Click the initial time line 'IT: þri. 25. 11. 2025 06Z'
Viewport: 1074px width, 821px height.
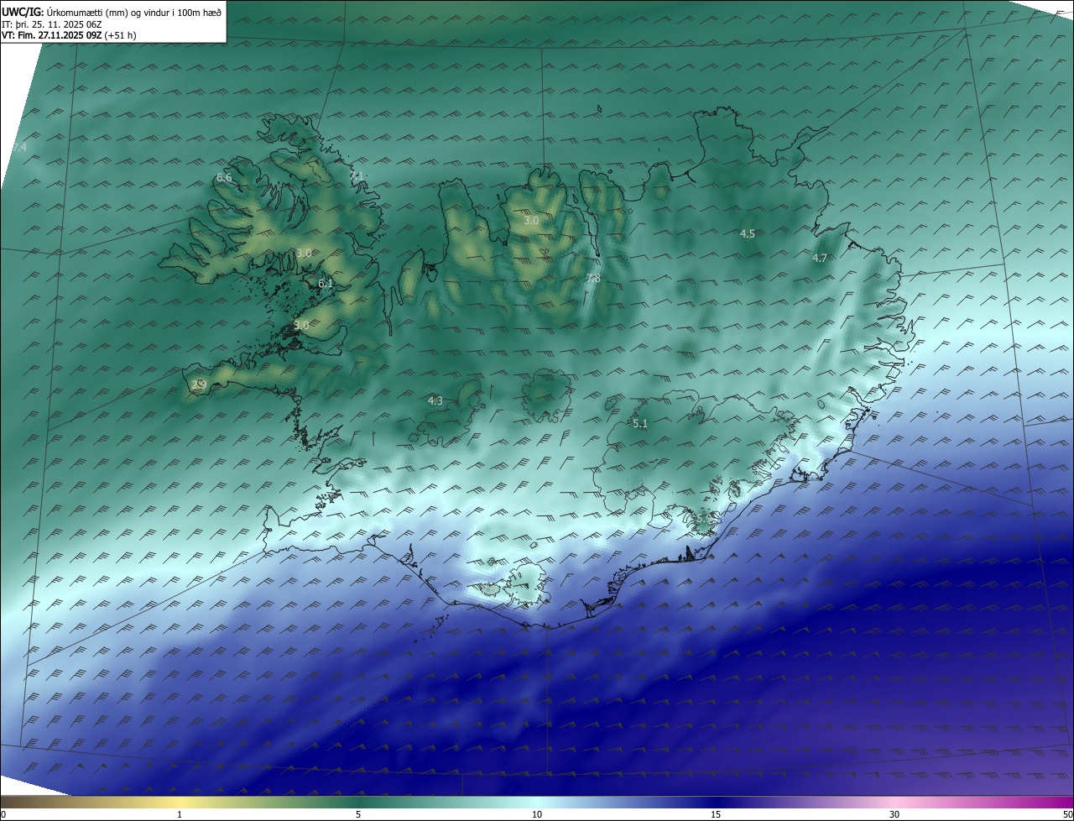pos(52,24)
